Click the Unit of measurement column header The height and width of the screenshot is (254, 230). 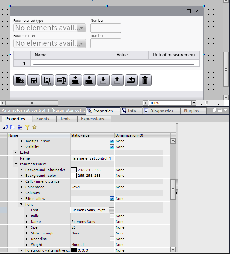point(174,55)
